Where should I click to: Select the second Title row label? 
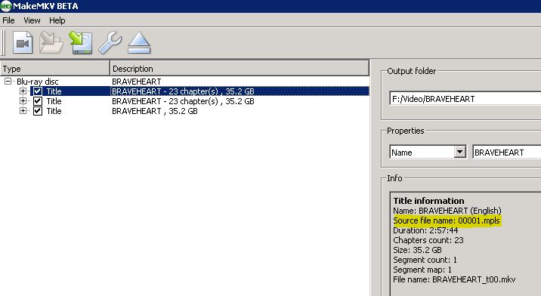coord(54,101)
